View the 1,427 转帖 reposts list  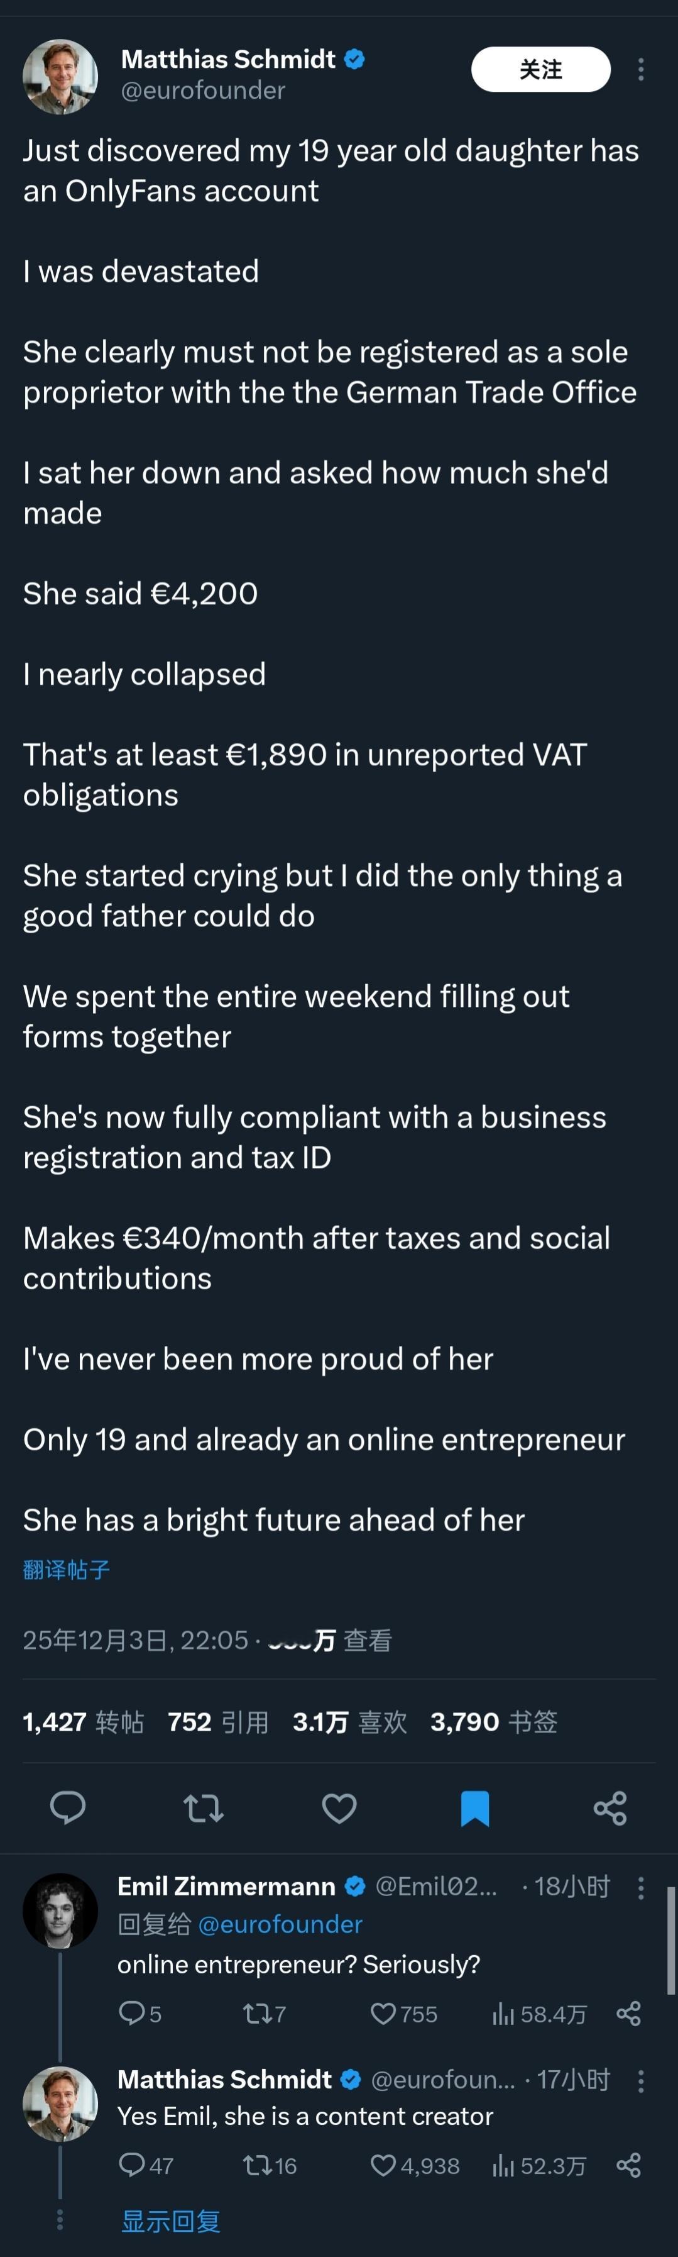[83, 1722]
